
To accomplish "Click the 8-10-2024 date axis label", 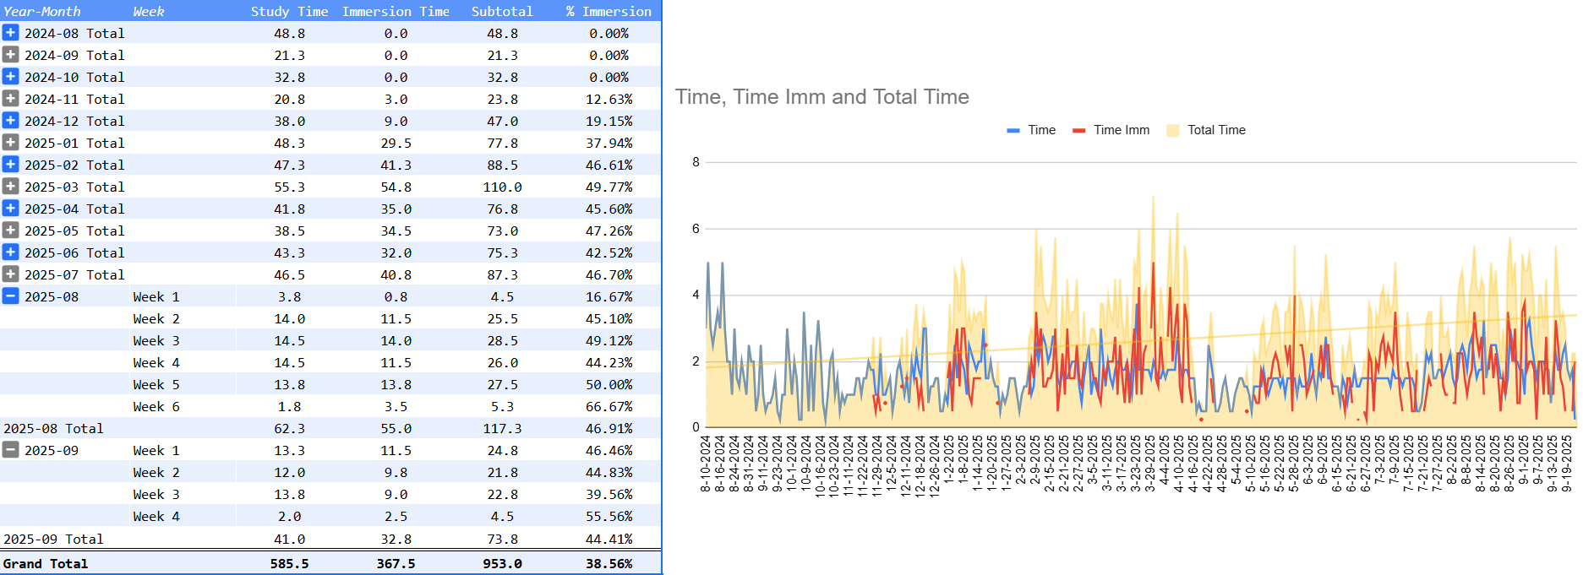I will [706, 464].
